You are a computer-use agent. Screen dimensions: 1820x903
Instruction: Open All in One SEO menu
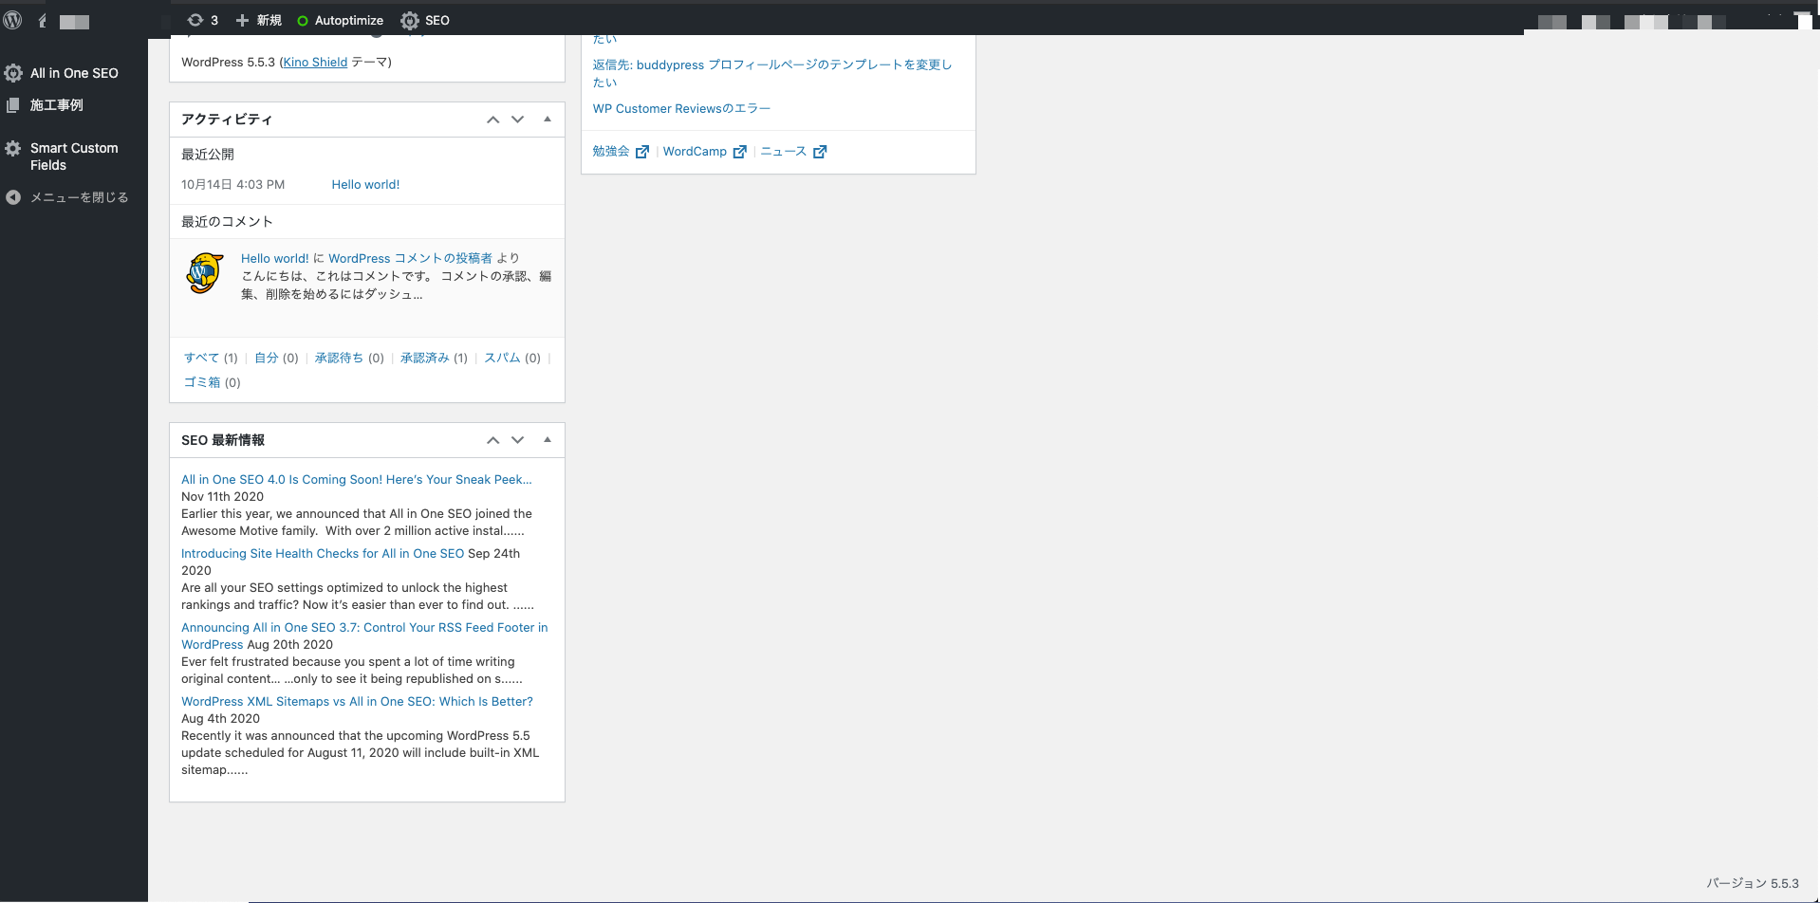(74, 73)
